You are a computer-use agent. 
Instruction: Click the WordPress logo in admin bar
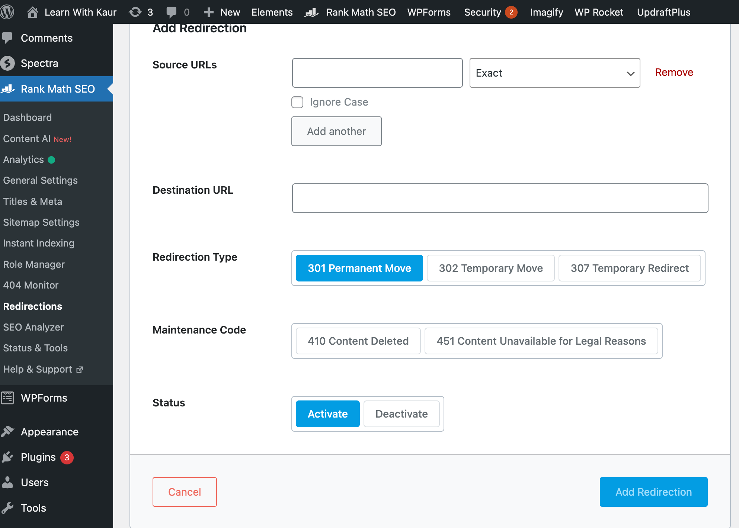tap(7, 12)
